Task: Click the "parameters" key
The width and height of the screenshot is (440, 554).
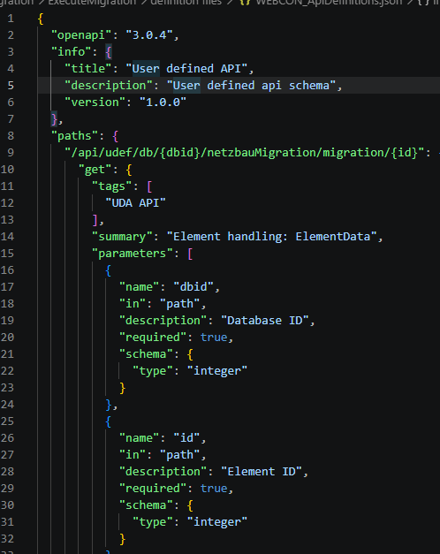Action: [x=133, y=254]
